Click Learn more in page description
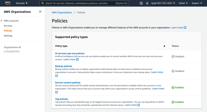 pyautogui.click(x=177, y=28)
